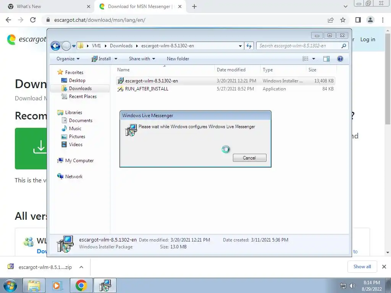This screenshot has height=293, width=391.
Task: Sort by Date modified column
Action: (237, 70)
